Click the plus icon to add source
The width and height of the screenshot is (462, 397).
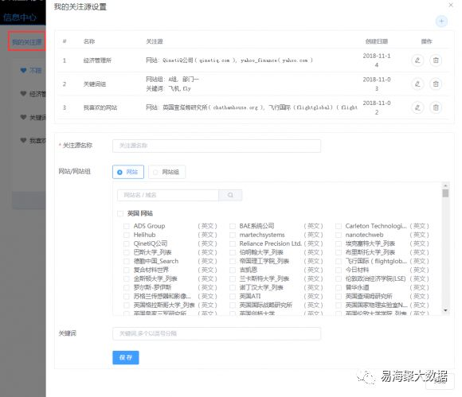[x=441, y=21]
